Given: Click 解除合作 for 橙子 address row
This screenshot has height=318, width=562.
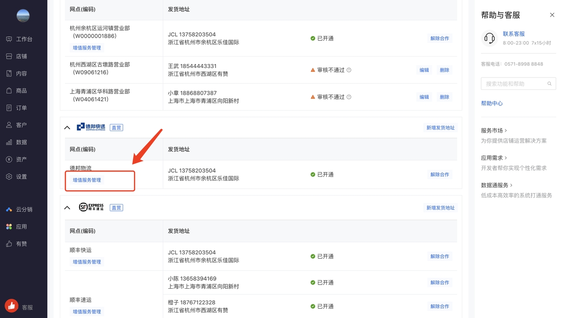Looking at the screenshot, I should tap(440, 306).
